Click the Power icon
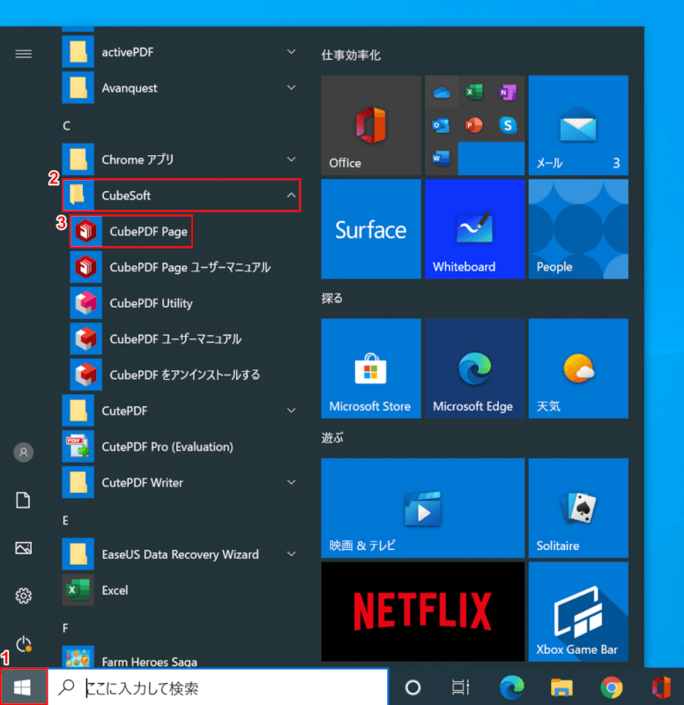This screenshot has width=684, height=705. click(x=24, y=644)
